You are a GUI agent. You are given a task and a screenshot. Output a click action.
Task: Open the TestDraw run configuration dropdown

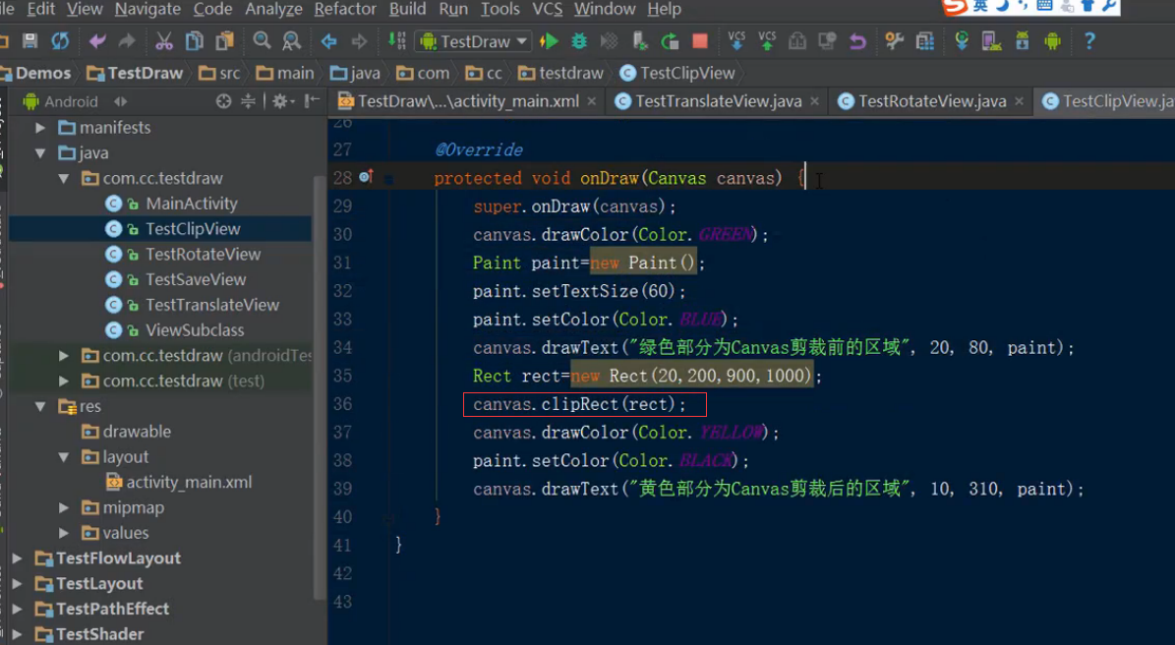tap(474, 41)
